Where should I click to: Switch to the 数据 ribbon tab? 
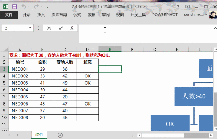[x=92, y=15]
